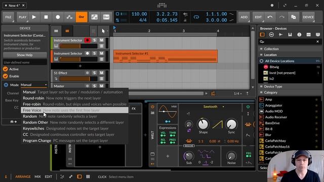Select the Arpeggiator category
Viewport: 324px width, 182px height.
(x=290, y=105)
